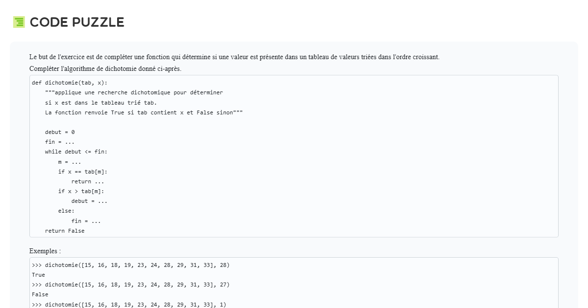Click the docstring line in the code block
This screenshot has height=308, width=588.
(132, 92)
